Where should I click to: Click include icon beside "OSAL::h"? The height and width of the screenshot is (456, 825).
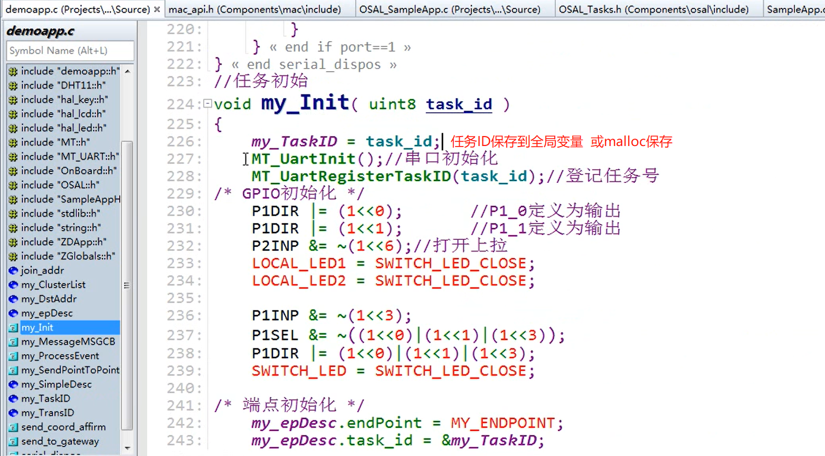click(13, 185)
